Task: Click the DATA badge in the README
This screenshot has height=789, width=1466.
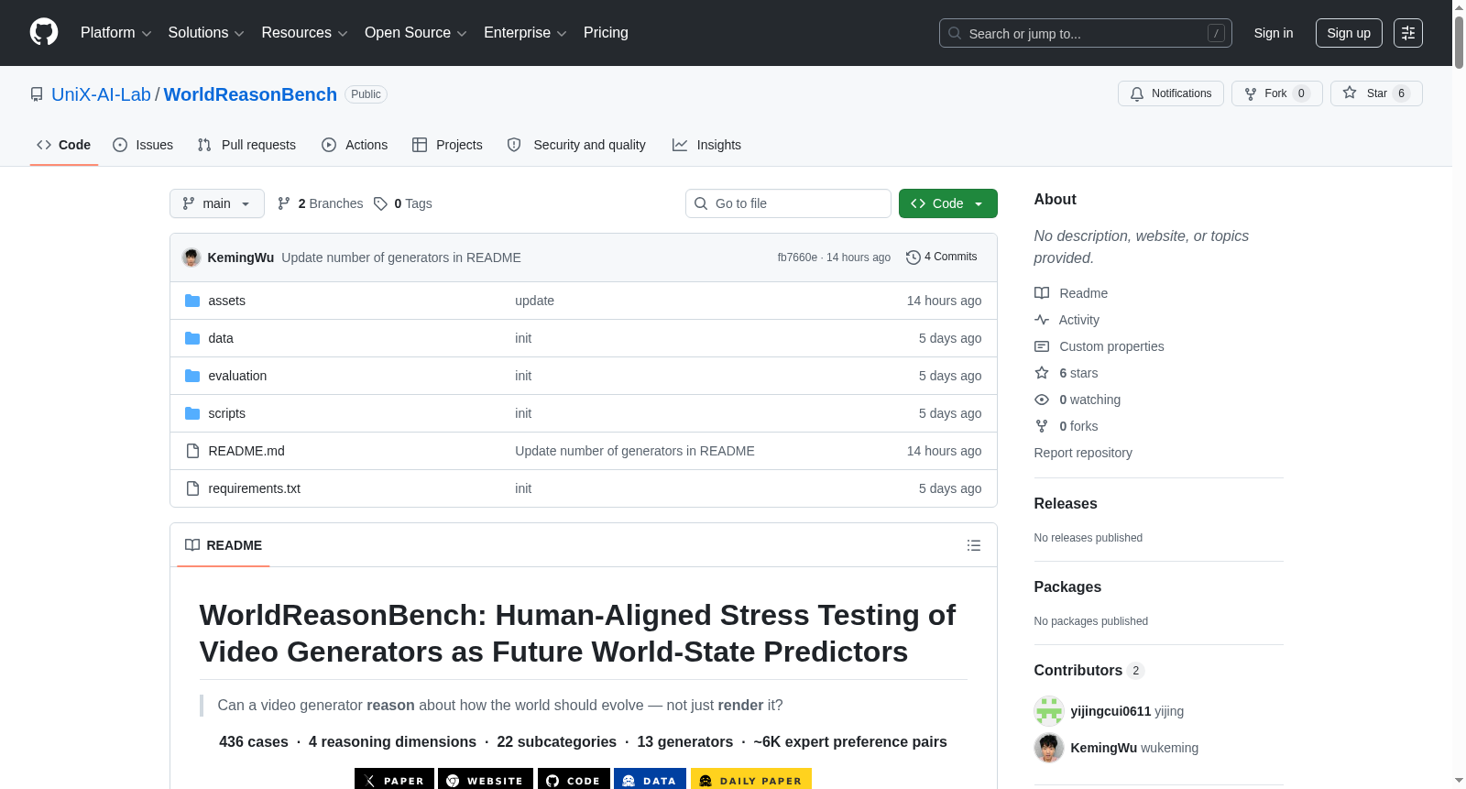Action: (x=651, y=780)
